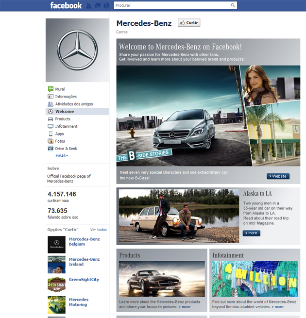Image resolution: width=306 pixels, height=318 pixels.
Task: Click more link under Infotainment
Action: (x=278, y=307)
